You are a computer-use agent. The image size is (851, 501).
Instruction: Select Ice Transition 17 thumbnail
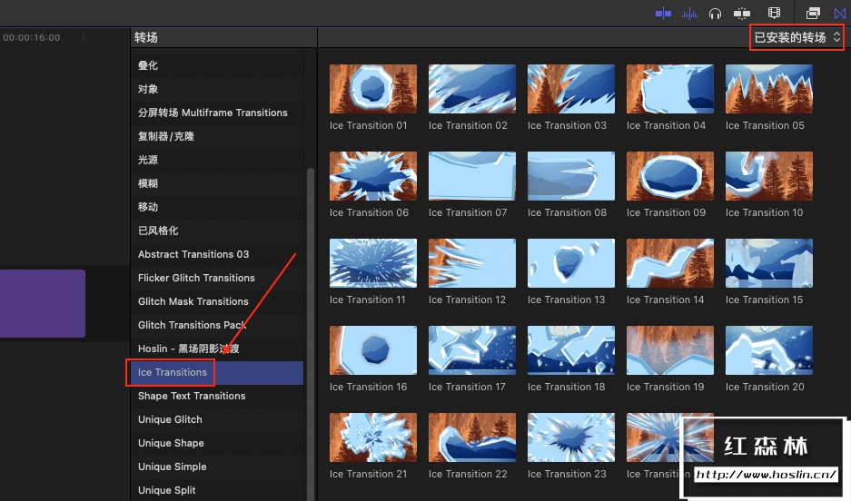click(471, 350)
